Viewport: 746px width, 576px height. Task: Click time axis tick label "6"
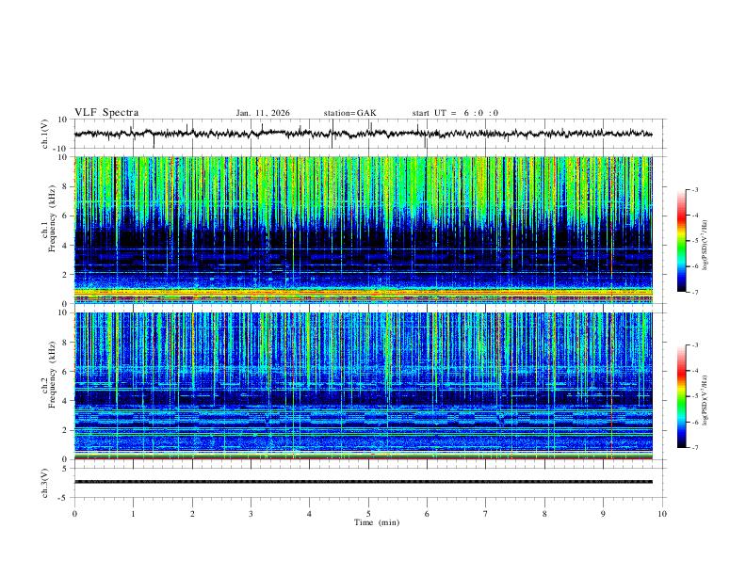click(x=427, y=514)
